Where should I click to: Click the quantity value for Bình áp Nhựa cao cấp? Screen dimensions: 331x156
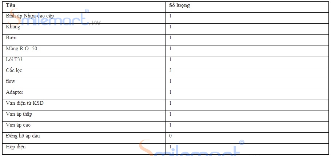coord(170,16)
